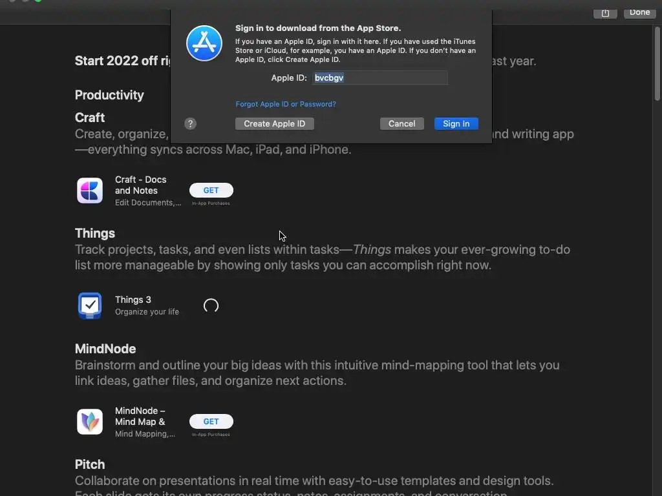
Task: Click Done in the top toolbar
Action: pyautogui.click(x=639, y=13)
